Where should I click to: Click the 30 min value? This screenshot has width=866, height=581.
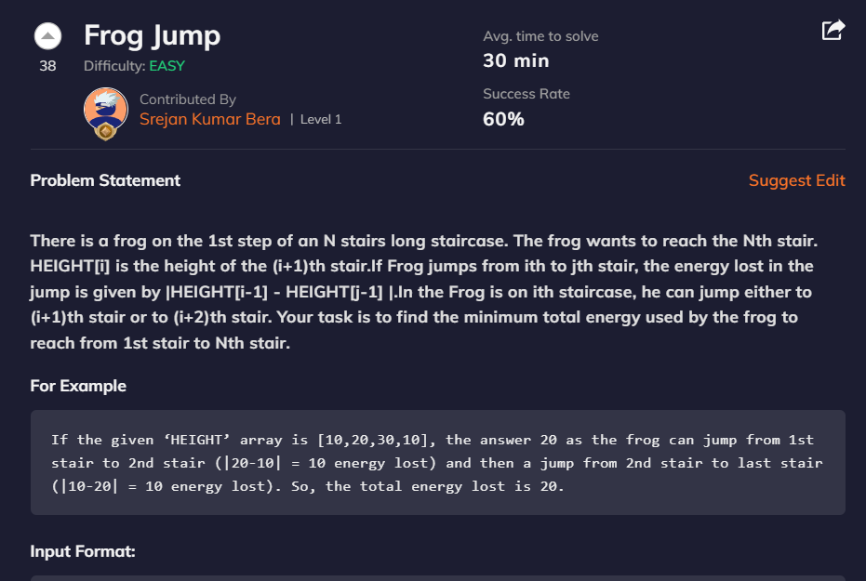tap(516, 60)
